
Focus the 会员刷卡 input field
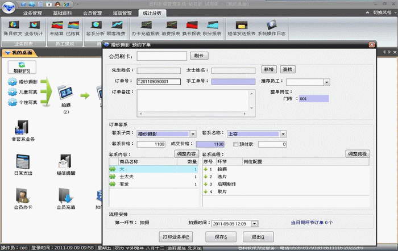point(161,56)
